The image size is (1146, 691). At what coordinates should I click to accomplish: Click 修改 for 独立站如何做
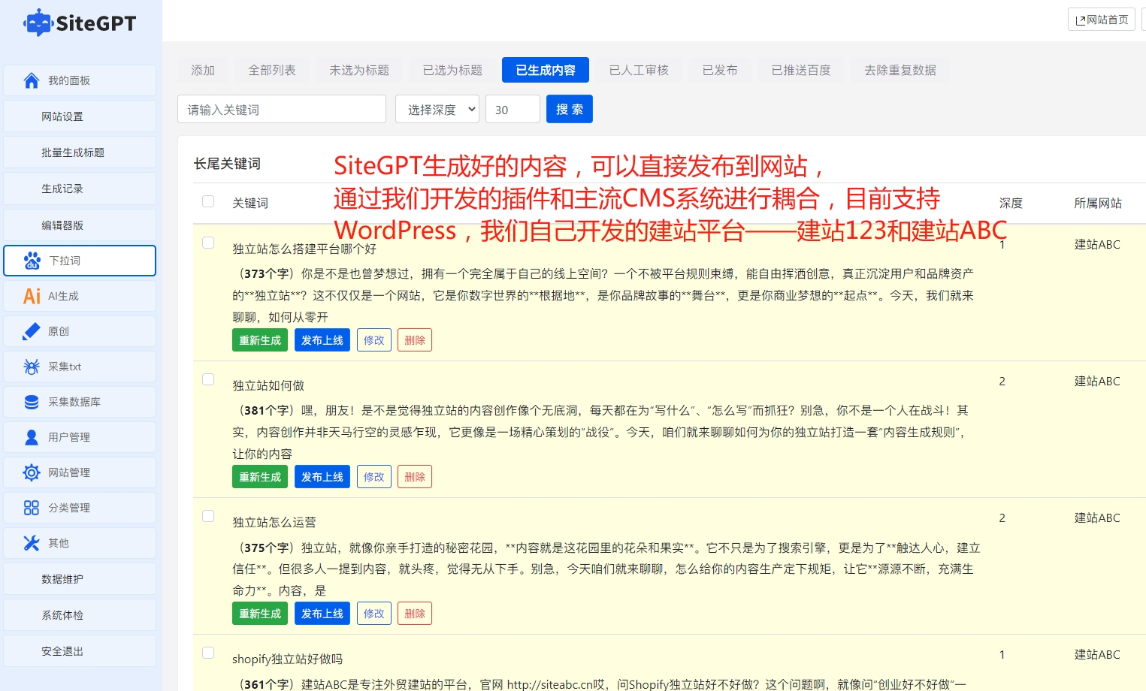[374, 477]
